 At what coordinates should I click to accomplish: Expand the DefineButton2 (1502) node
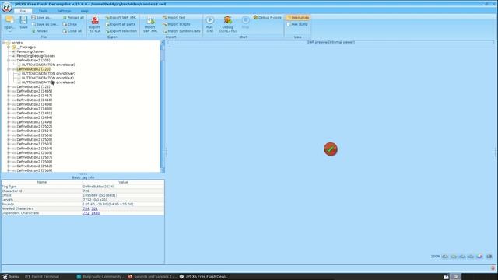[x=9, y=126]
